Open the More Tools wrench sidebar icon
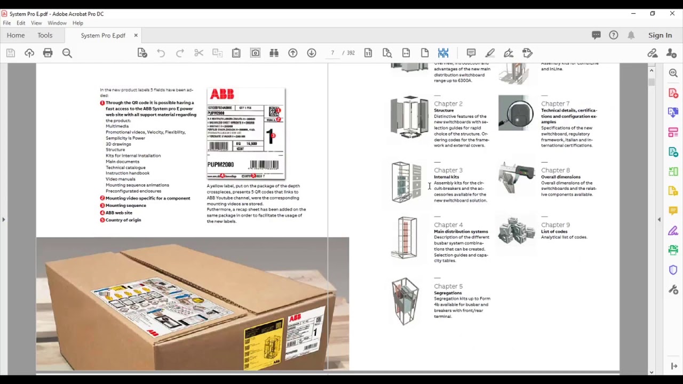The image size is (683, 384). [673, 290]
